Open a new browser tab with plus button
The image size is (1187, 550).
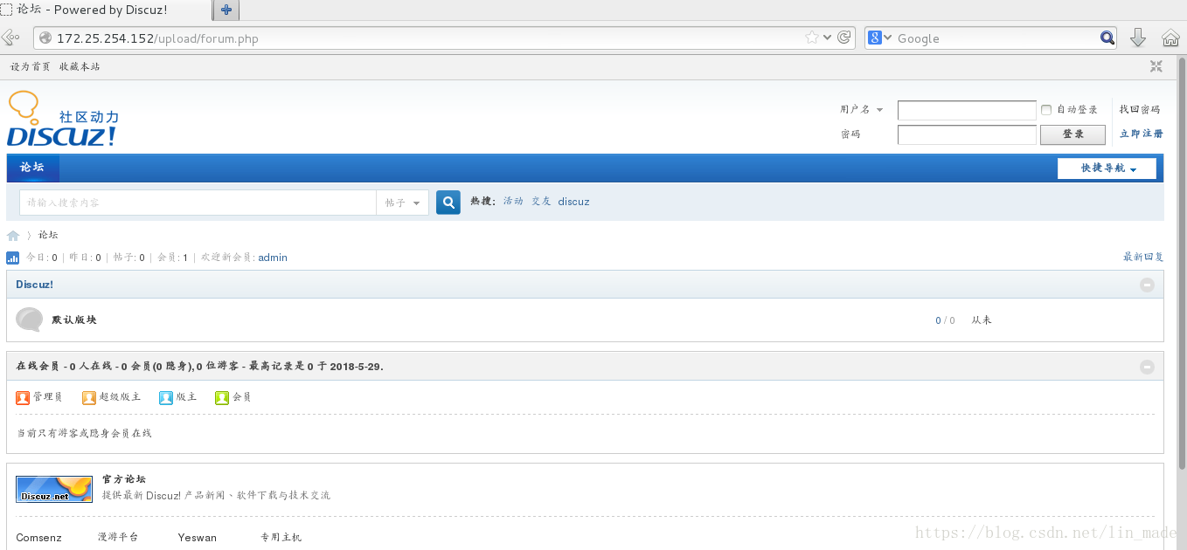(x=226, y=10)
